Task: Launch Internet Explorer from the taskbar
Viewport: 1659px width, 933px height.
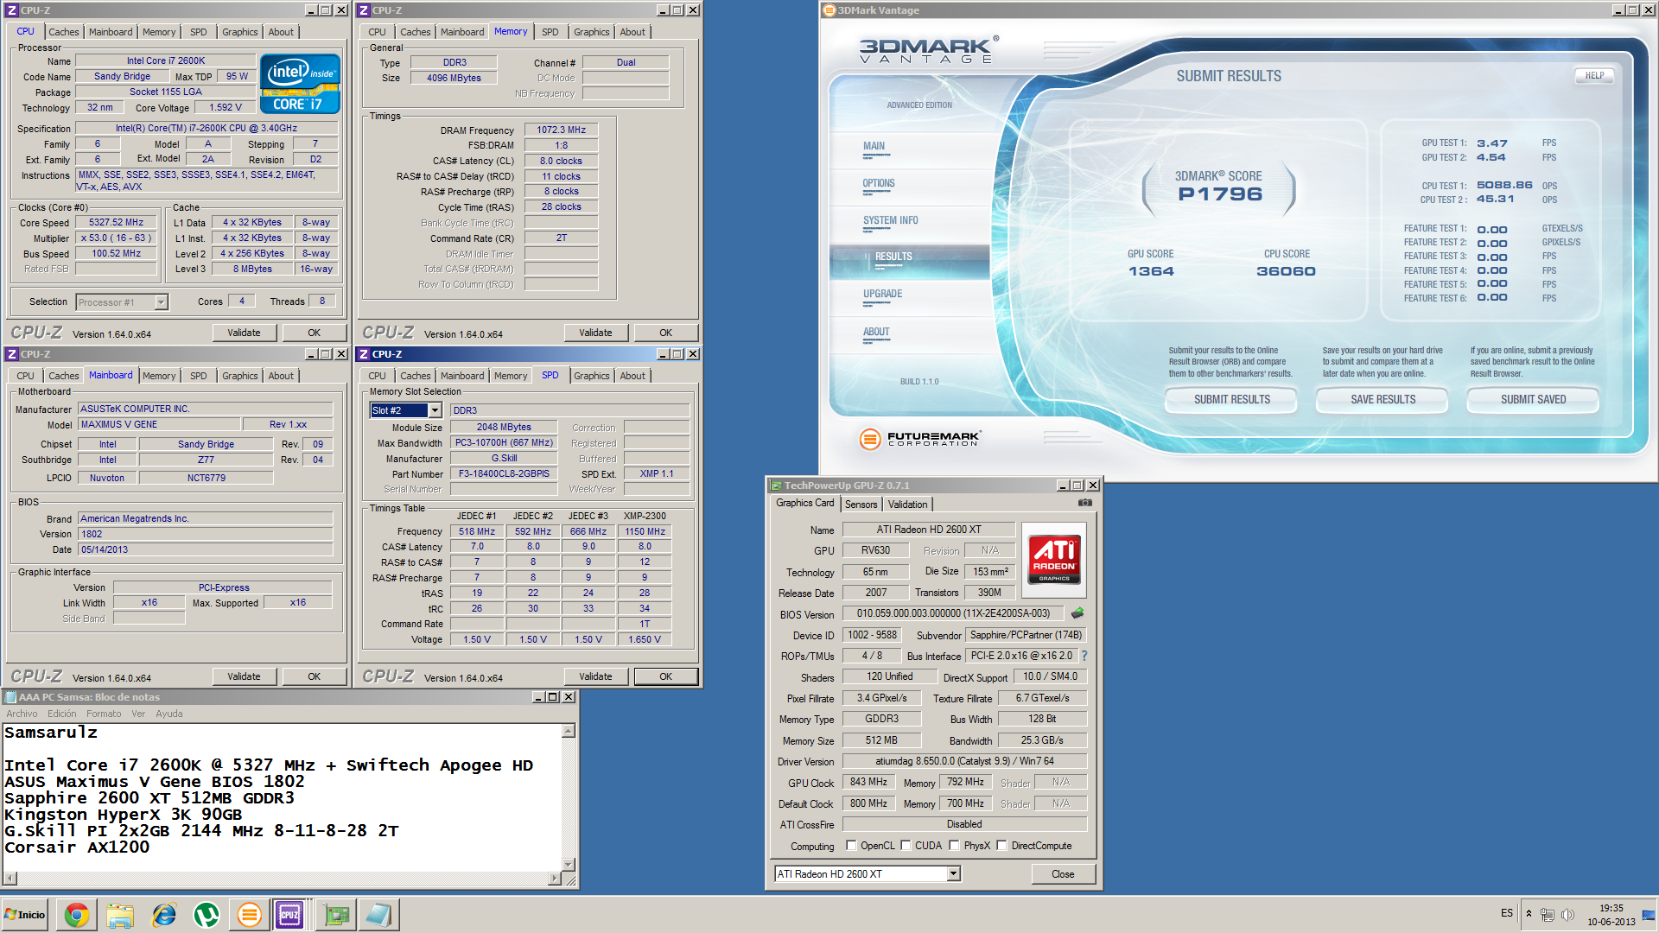Action: coord(163,915)
